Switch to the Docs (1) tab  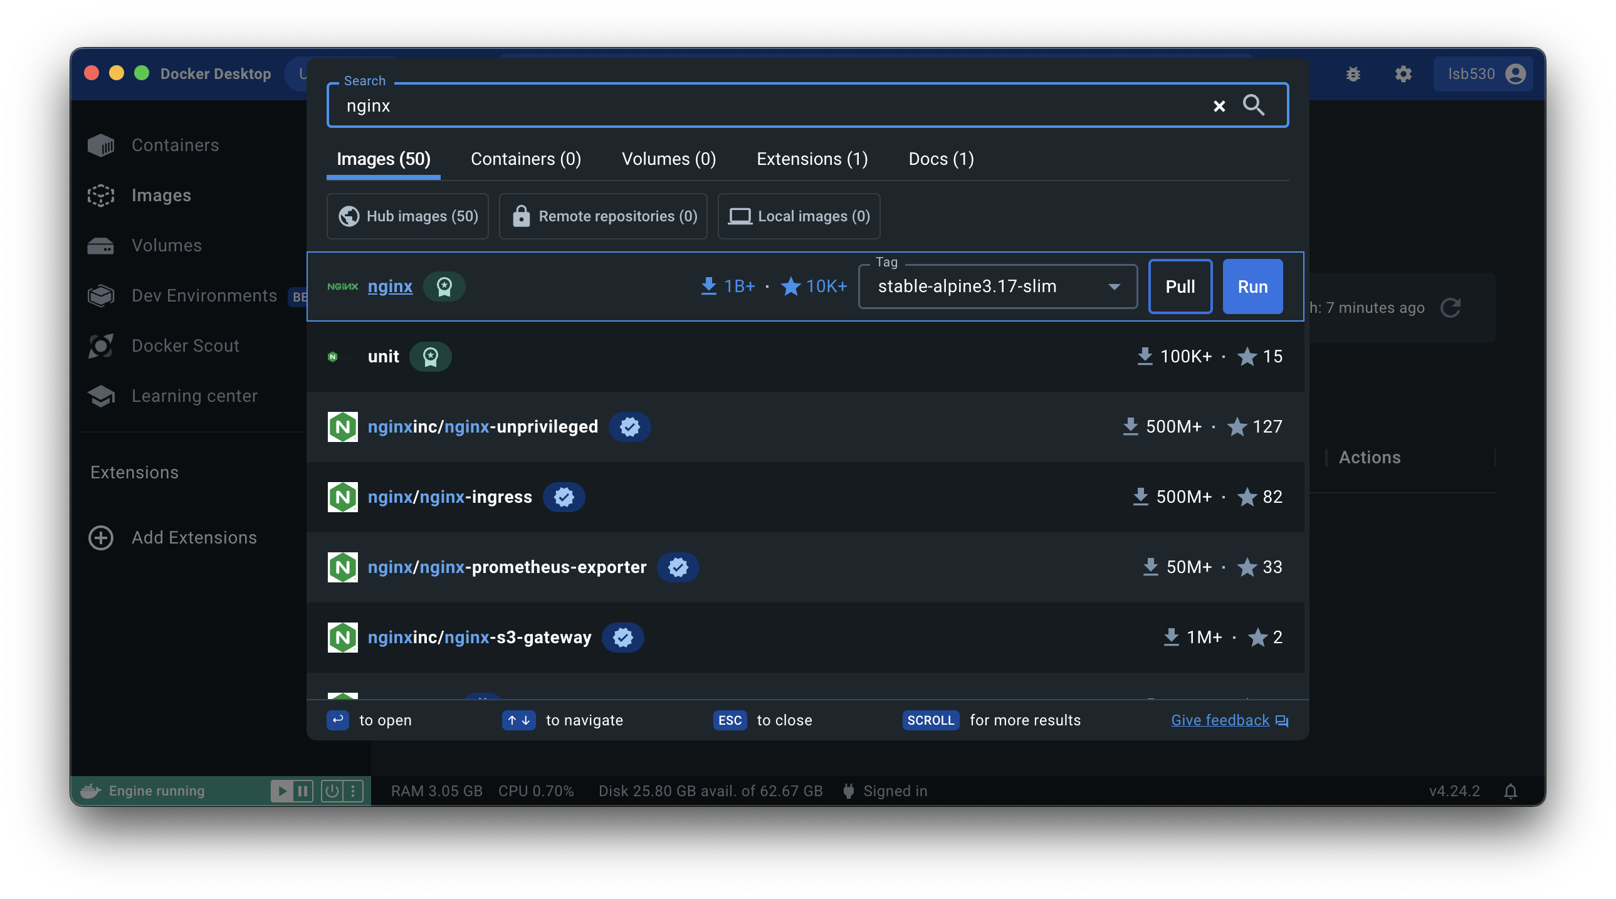click(941, 159)
